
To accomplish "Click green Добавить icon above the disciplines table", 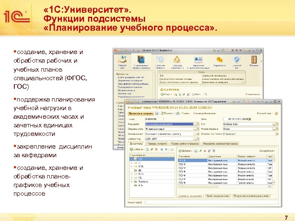I will [x=180, y=151].
